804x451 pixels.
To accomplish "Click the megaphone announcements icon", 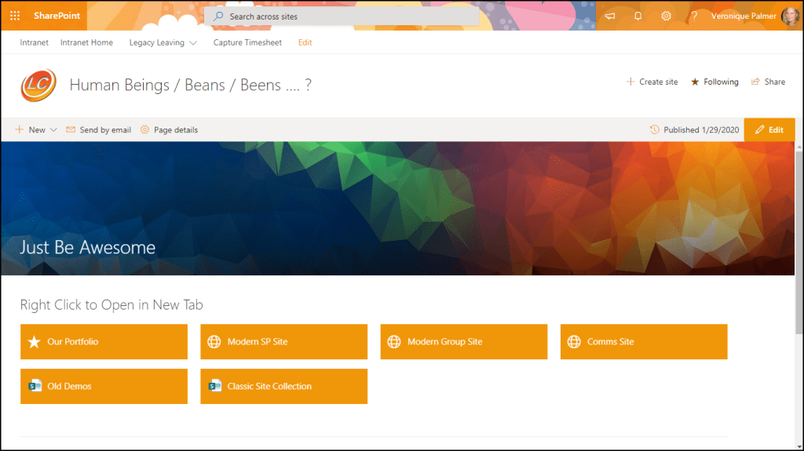I will 610,16.
